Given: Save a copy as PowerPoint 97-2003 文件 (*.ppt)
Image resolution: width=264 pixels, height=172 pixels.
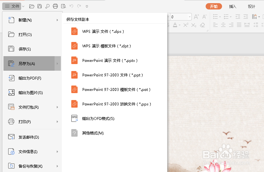Looking at the screenshot, I should click(x=114, y=75).
